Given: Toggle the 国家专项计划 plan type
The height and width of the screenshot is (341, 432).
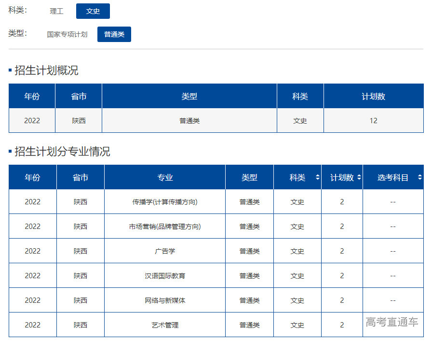Looking at the screenshot, I should (67, 34).
